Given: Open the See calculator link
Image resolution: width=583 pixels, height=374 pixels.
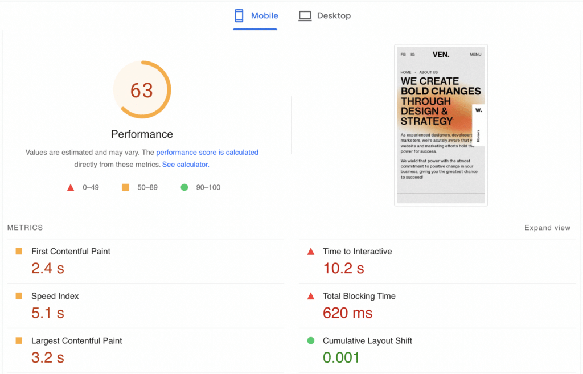Looking at the screenshot, I should pos(184,164).
